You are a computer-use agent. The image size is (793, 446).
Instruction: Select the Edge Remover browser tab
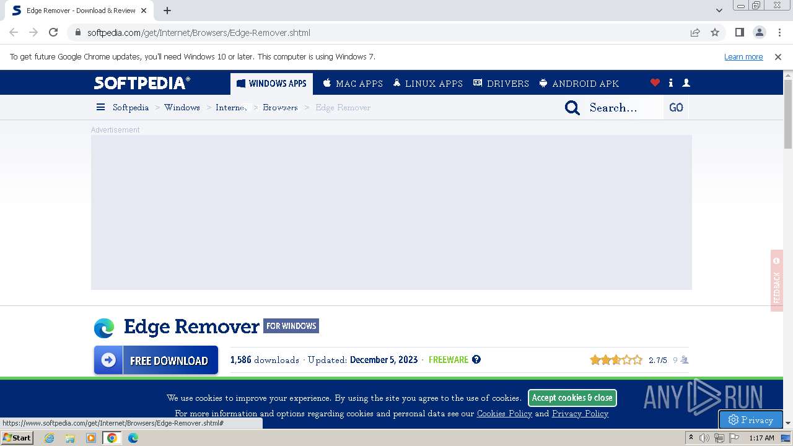click(81, 11)
